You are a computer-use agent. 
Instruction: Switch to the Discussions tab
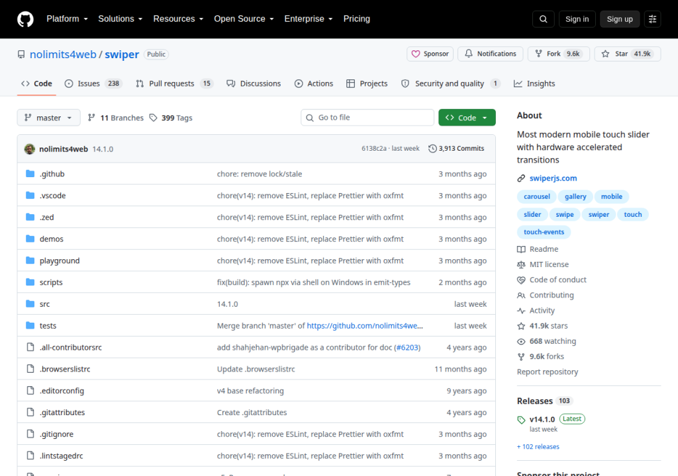[x=254, y=84]
